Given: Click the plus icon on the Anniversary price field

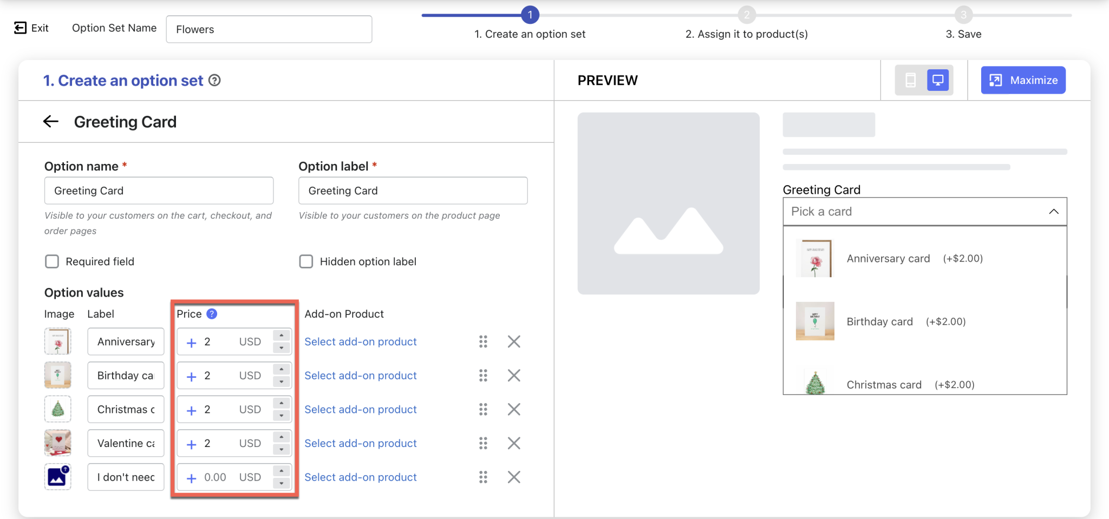Looking at the screenshot, I should [191, 341].
